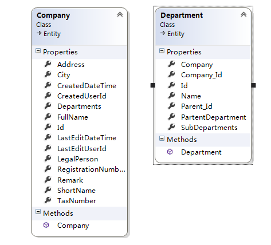Viewport: 271px width, 245px height.
Task: Click the wrench icon beside Parent_Id
Action: coord(171,106)
